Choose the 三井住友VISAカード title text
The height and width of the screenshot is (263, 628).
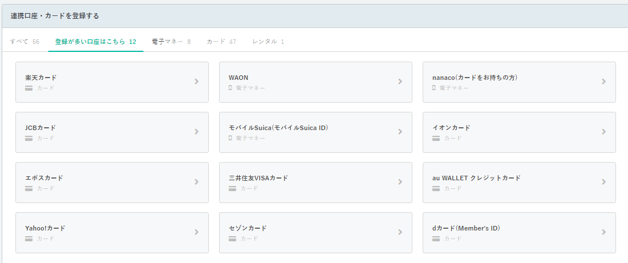click(258, 178)
